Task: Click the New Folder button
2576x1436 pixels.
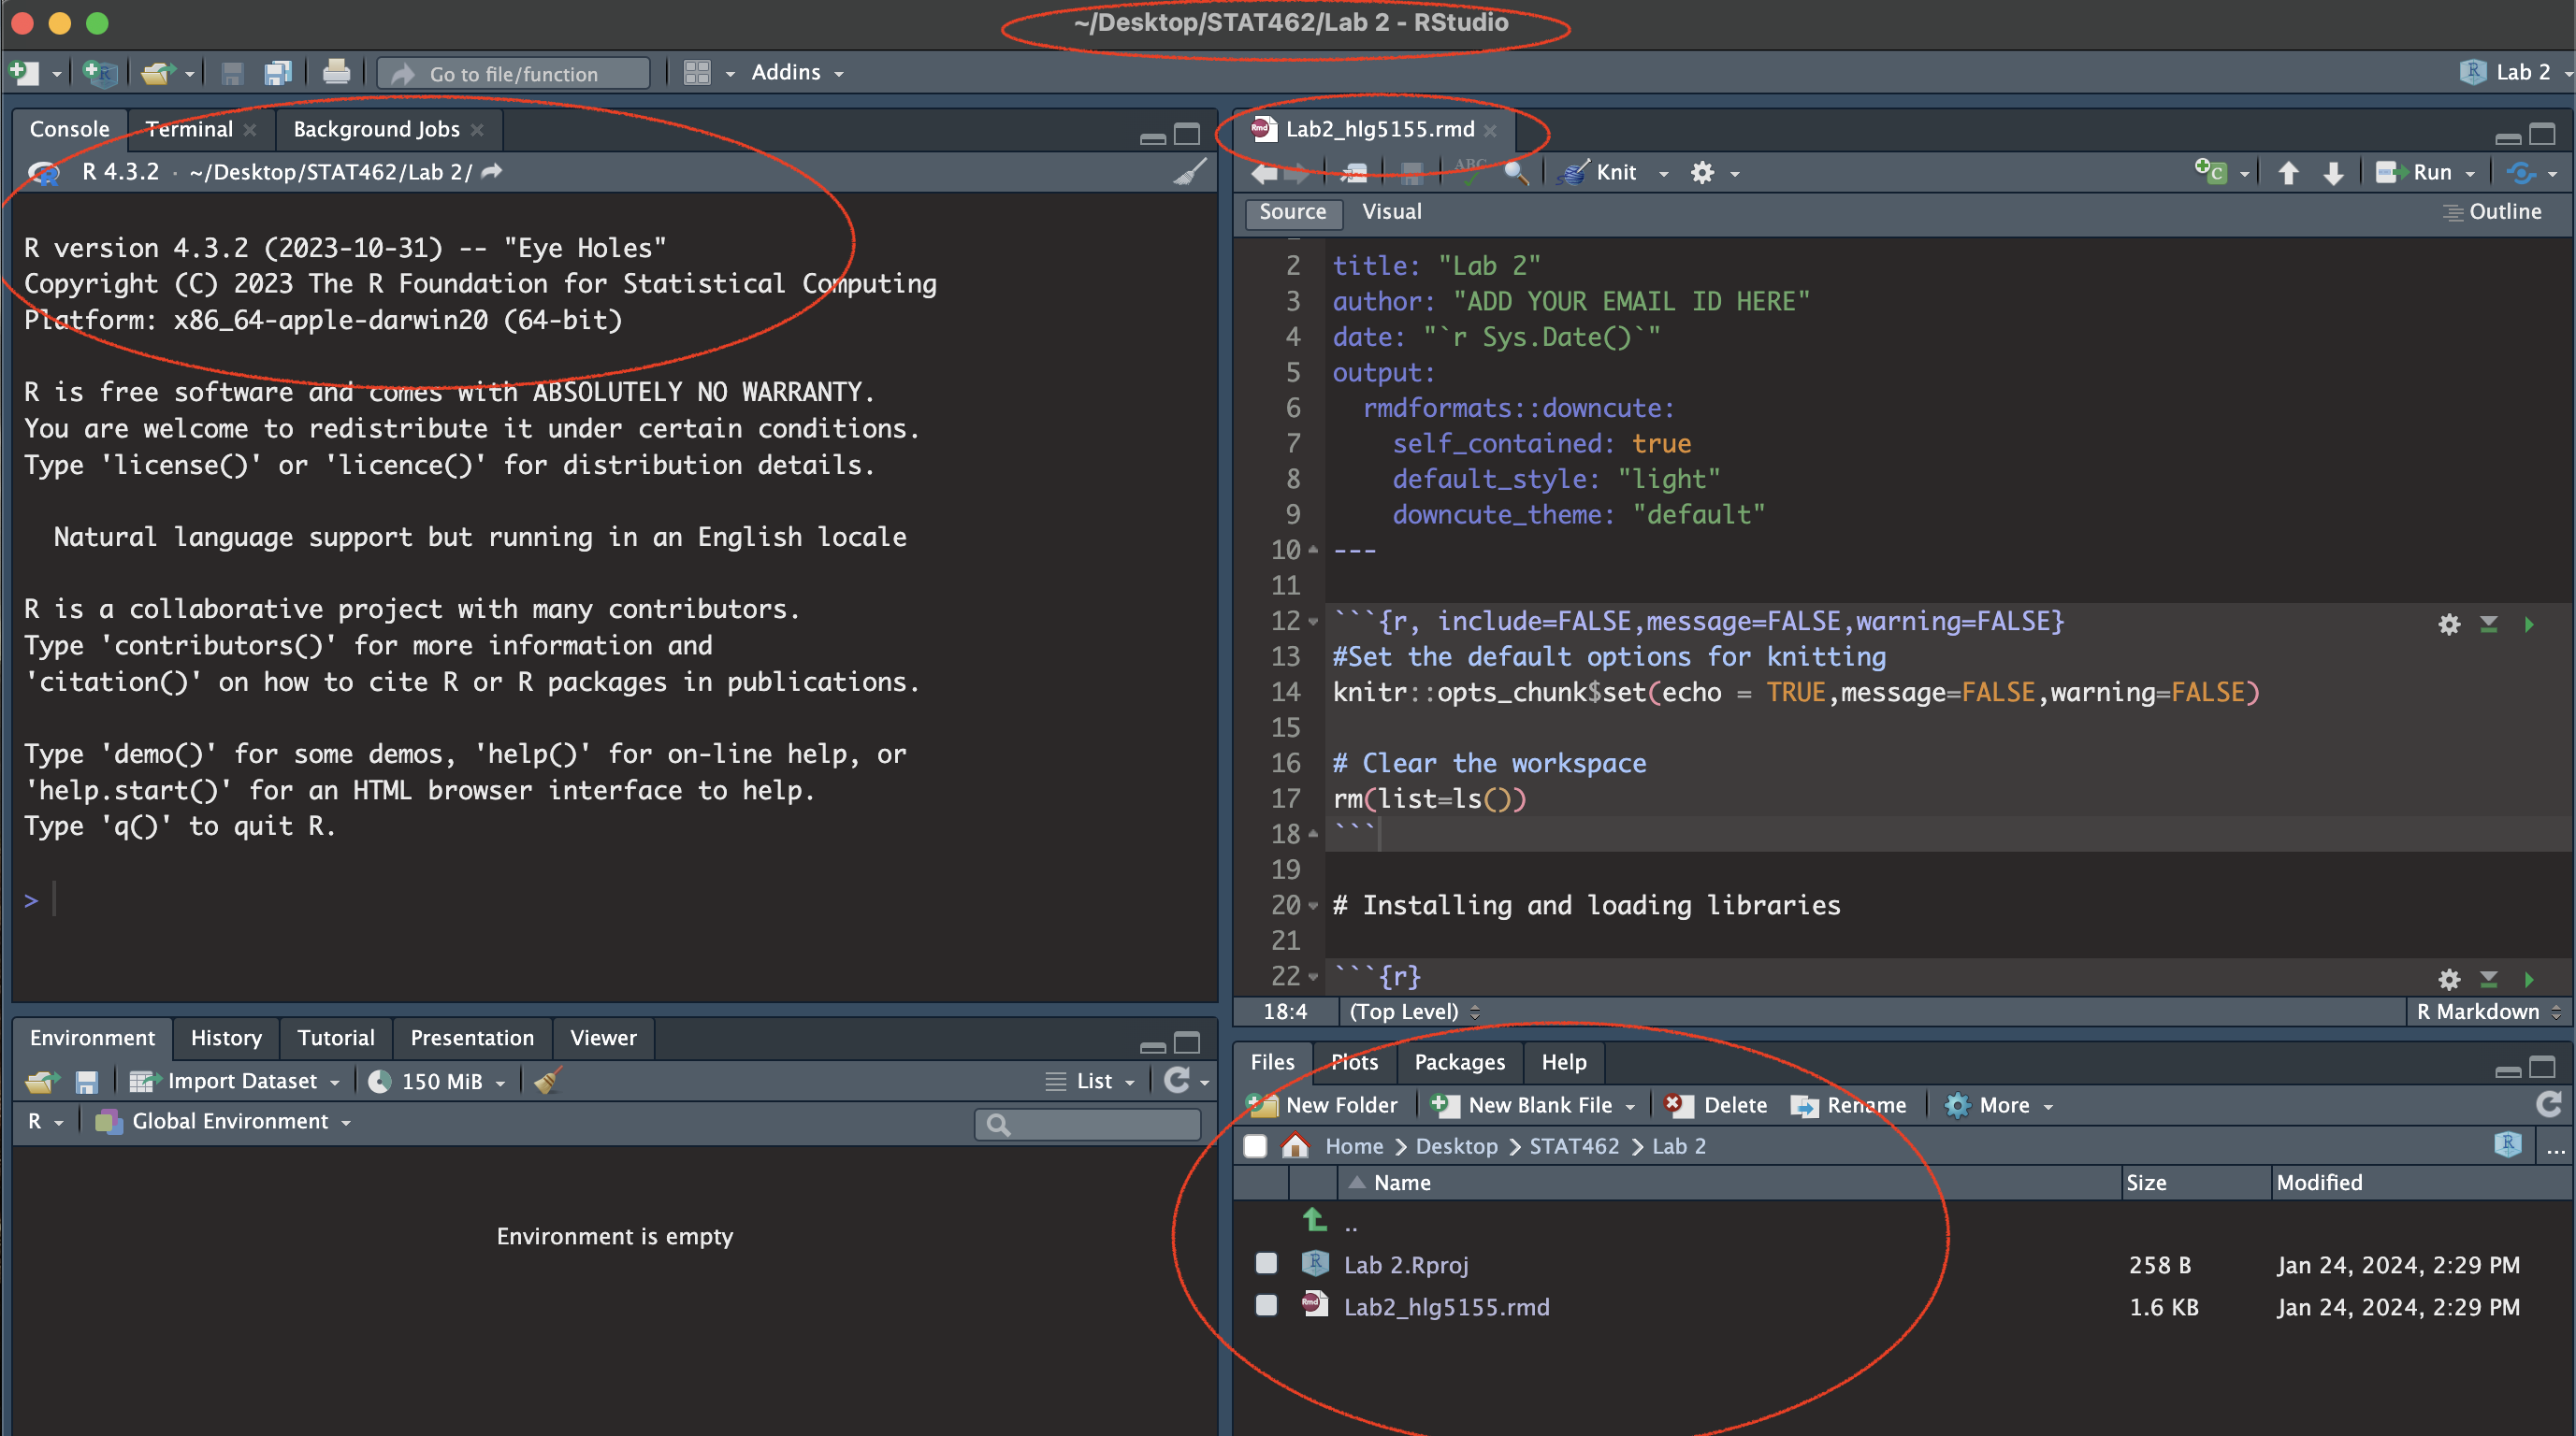Action: (x=1322, y=1105)
